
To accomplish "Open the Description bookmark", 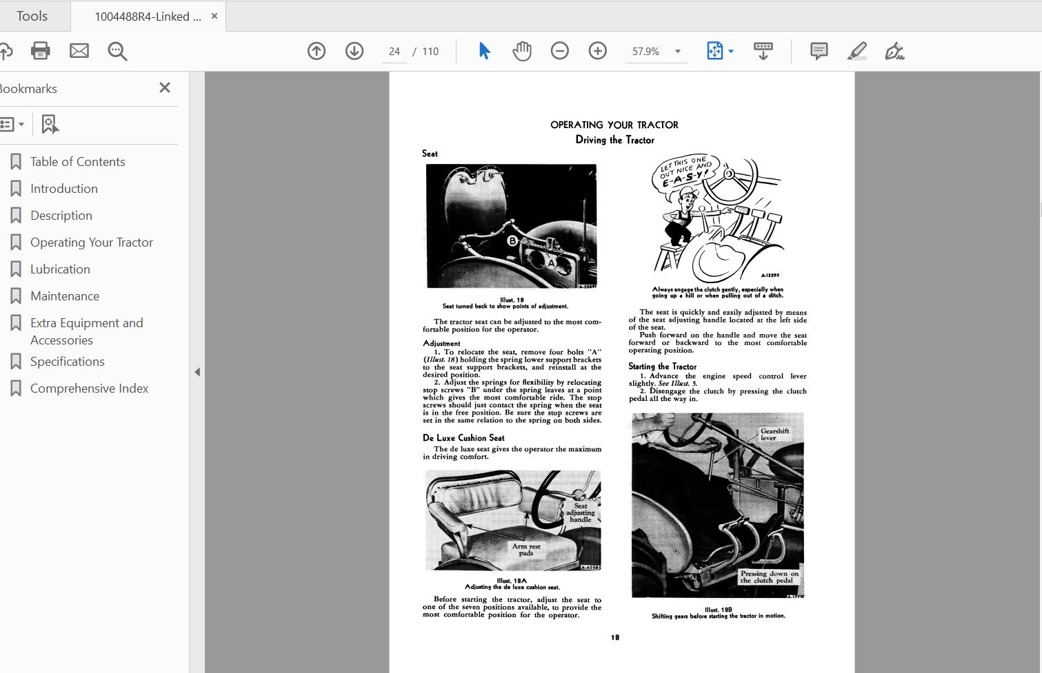I will (x=61, y=216).
